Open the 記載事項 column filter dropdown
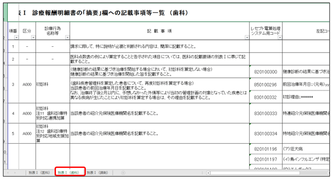 [247, 38]
